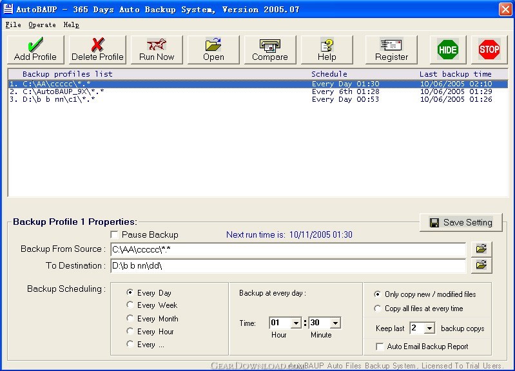Select the Every Hour schedule option
Image resolution: width=515 pixels, height=371 pixels.
click(130, 331)
